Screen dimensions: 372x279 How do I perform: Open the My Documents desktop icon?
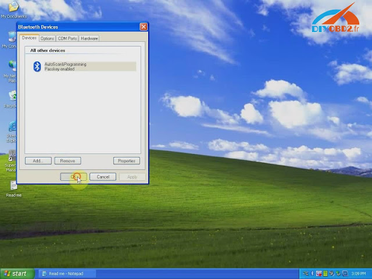(x=14, y=9)
